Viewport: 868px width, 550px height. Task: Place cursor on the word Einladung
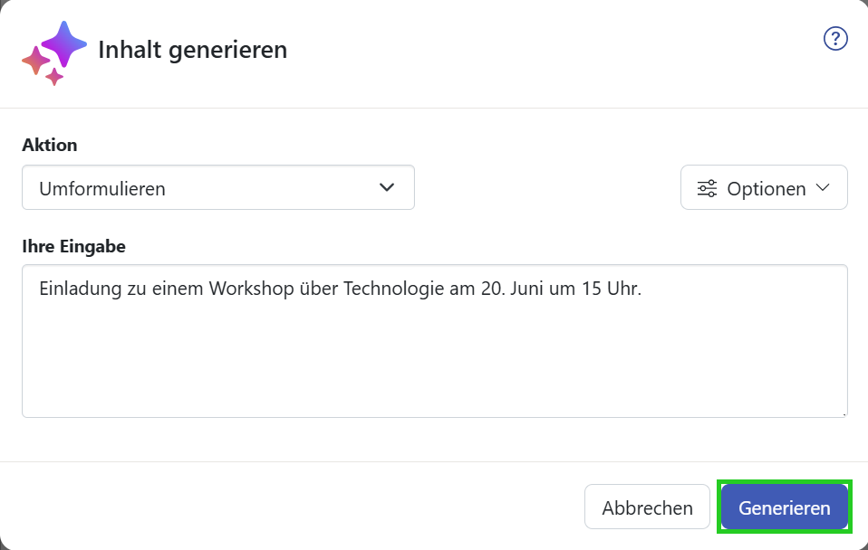[x=81, y=289]
